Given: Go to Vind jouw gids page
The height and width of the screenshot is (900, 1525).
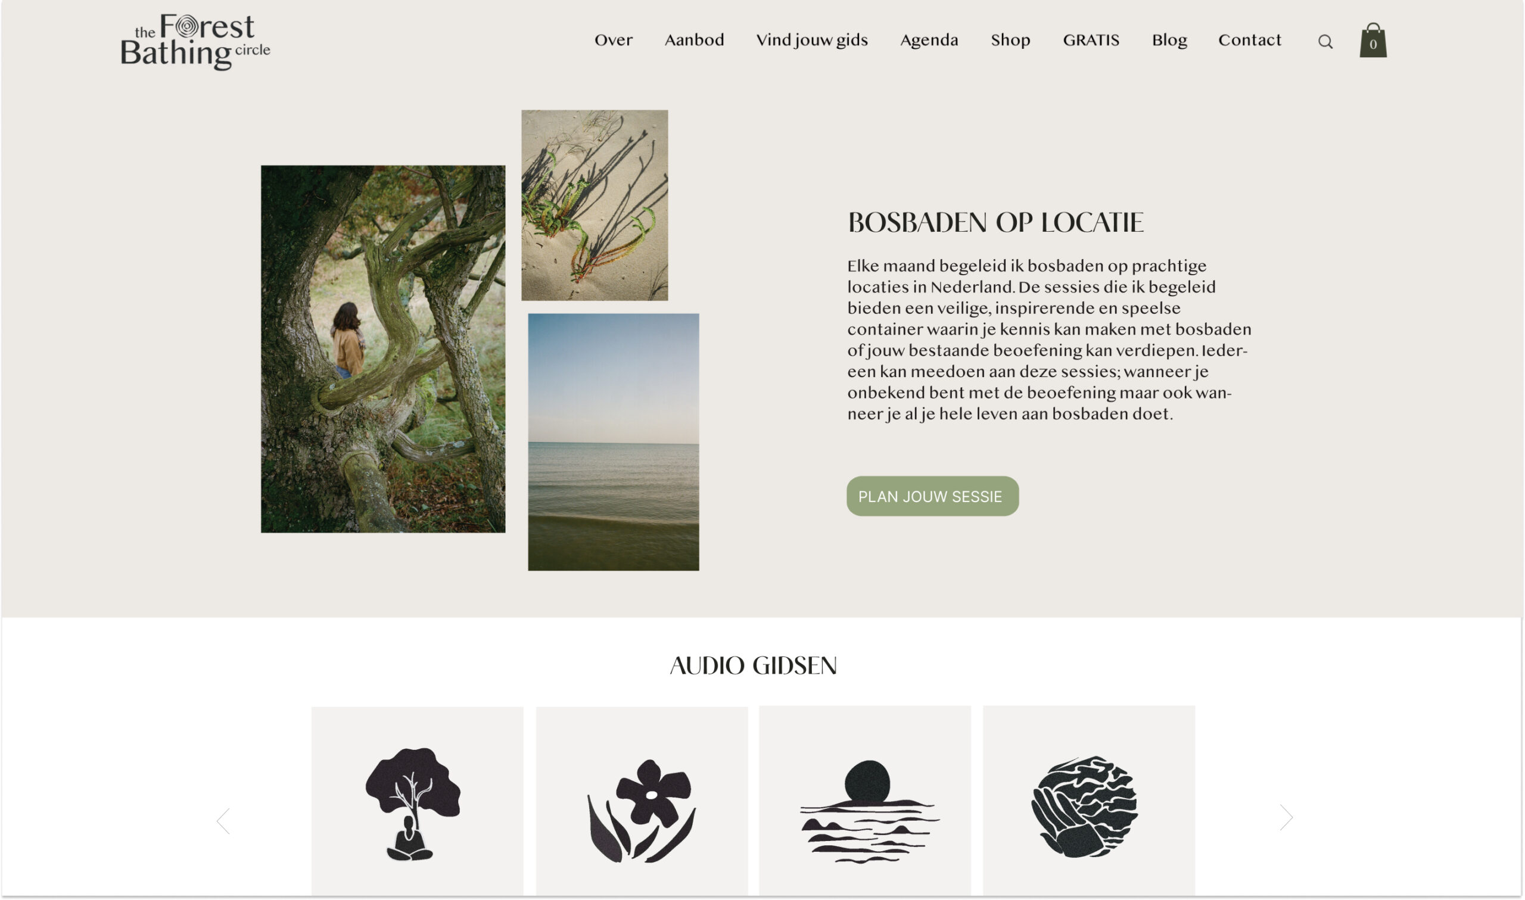Looking at the screenshot, I should (812, 40).
